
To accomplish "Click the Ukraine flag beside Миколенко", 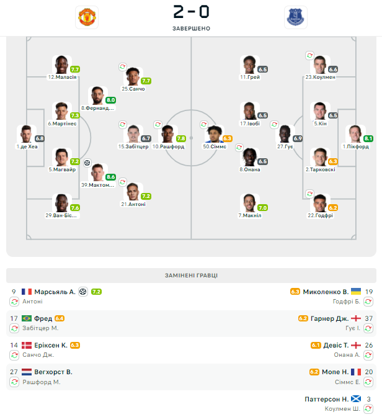I will (x=356, y=292).
